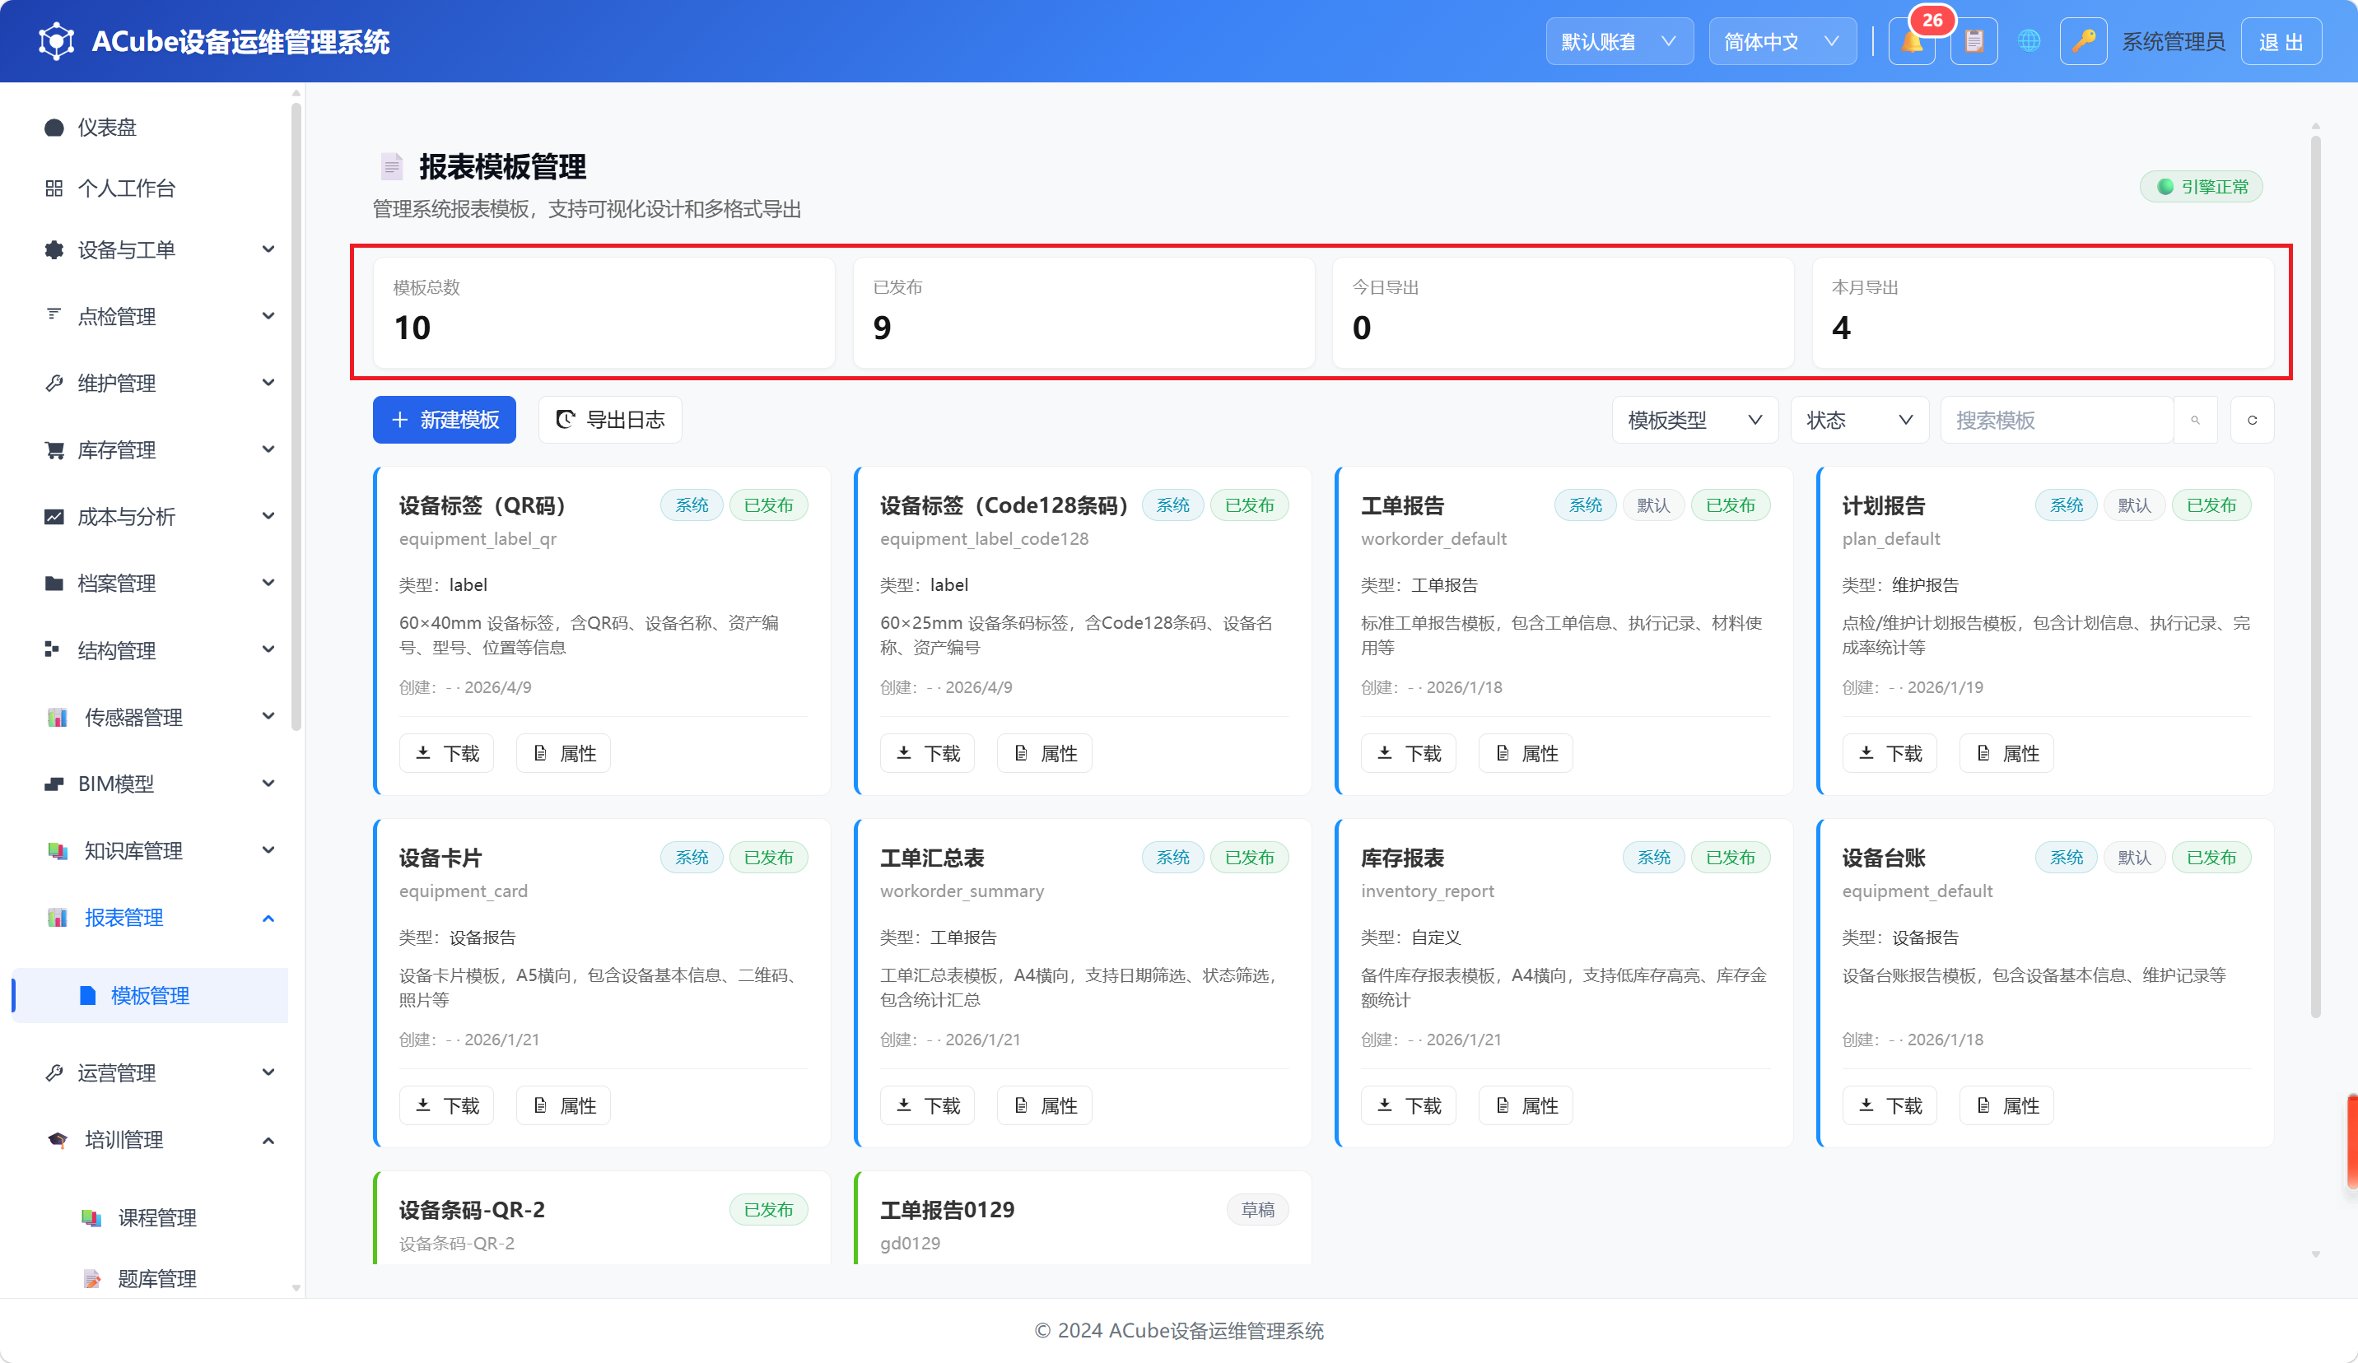2358x1363 pixels.
Task: Open 个人工作台 in sidebar
Action: point(150,188)
